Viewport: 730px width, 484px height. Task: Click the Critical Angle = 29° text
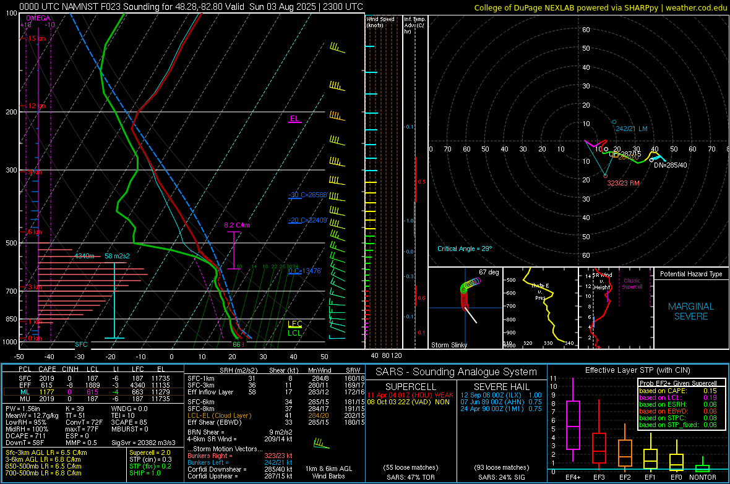[465, 249]
